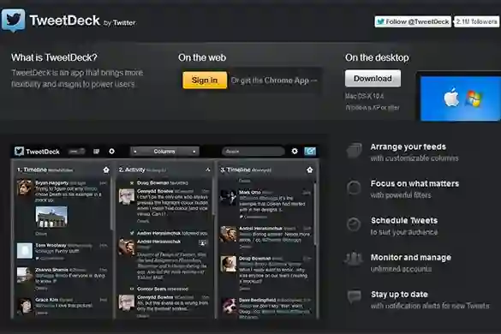This screenshot has height=334, width=501.
Task: Click the TweetDeck bird logo in the page header
Action: (x=13, y=21)
